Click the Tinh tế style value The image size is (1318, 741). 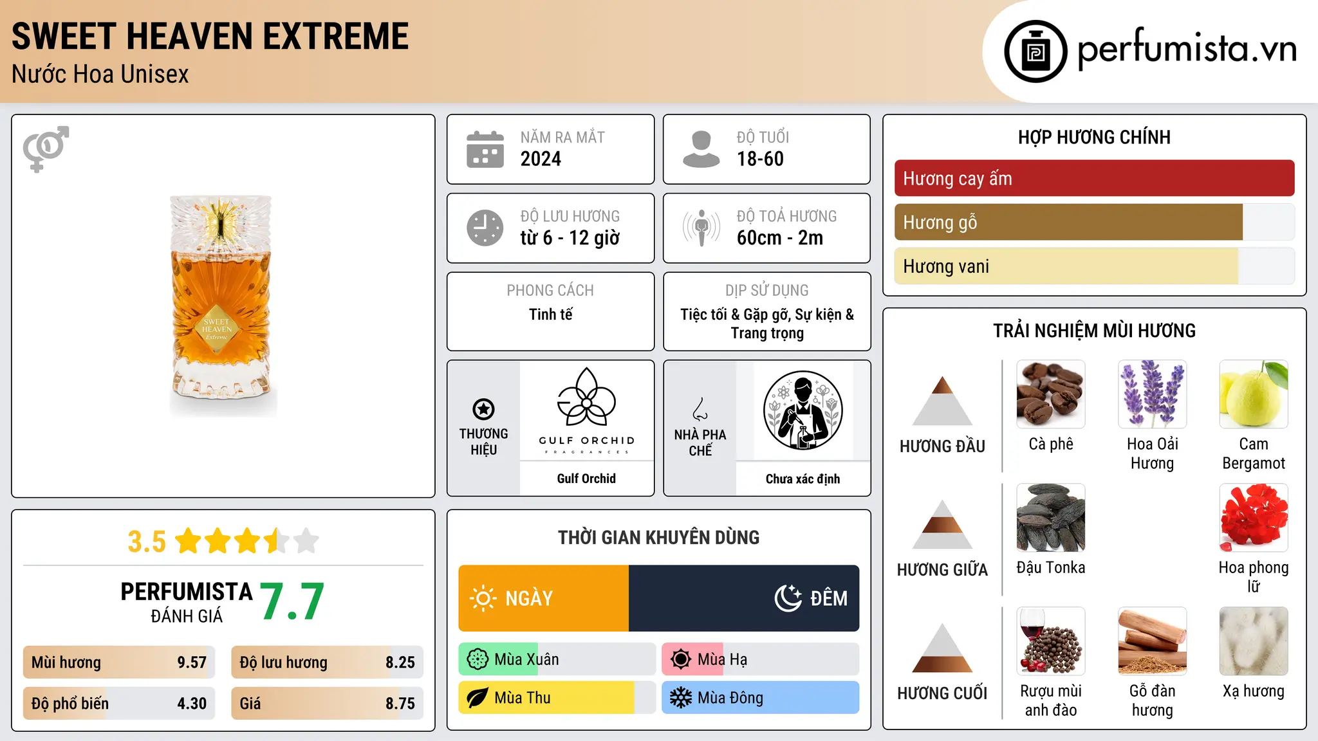550,315
